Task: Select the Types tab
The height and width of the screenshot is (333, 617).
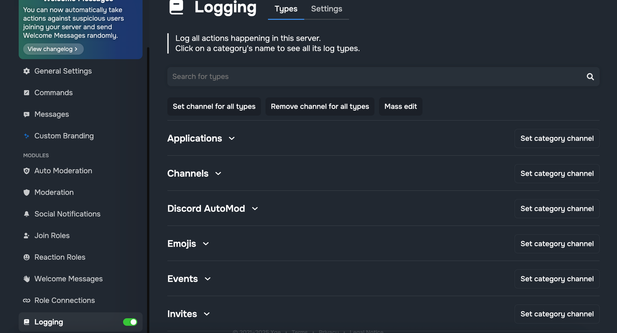Action: pos(286,9)
